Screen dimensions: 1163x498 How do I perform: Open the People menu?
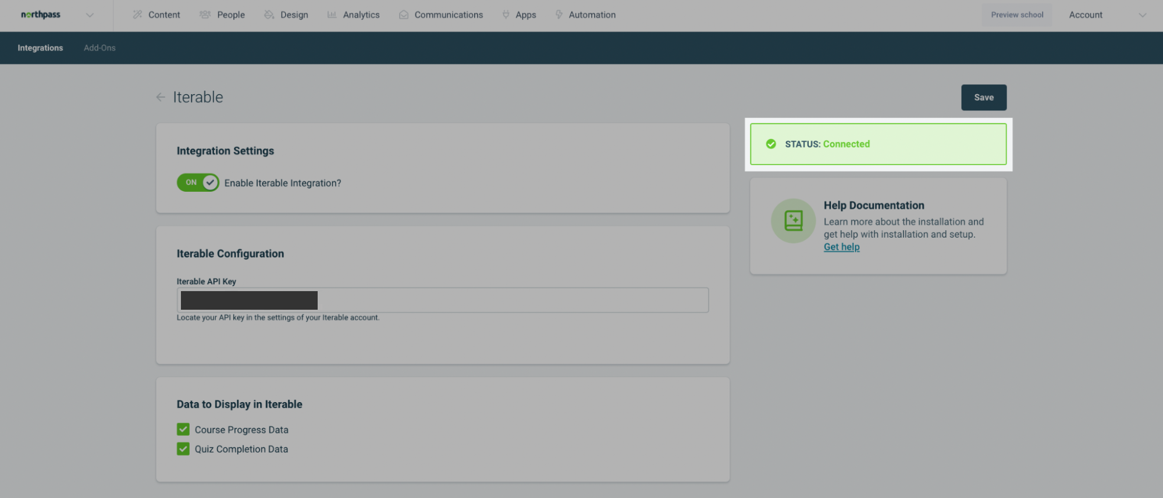[x=231, y=15]
